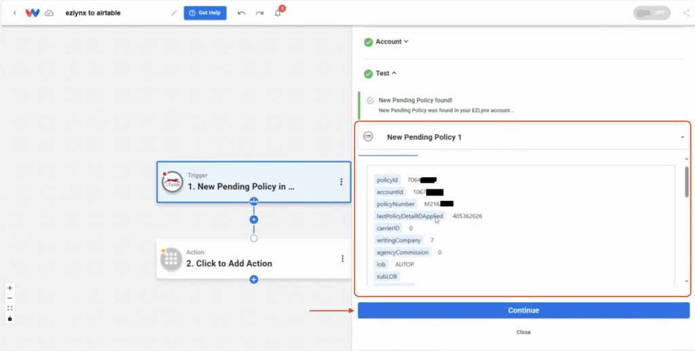Select the value 405362026
695x351 pixels.
(467, 217)
